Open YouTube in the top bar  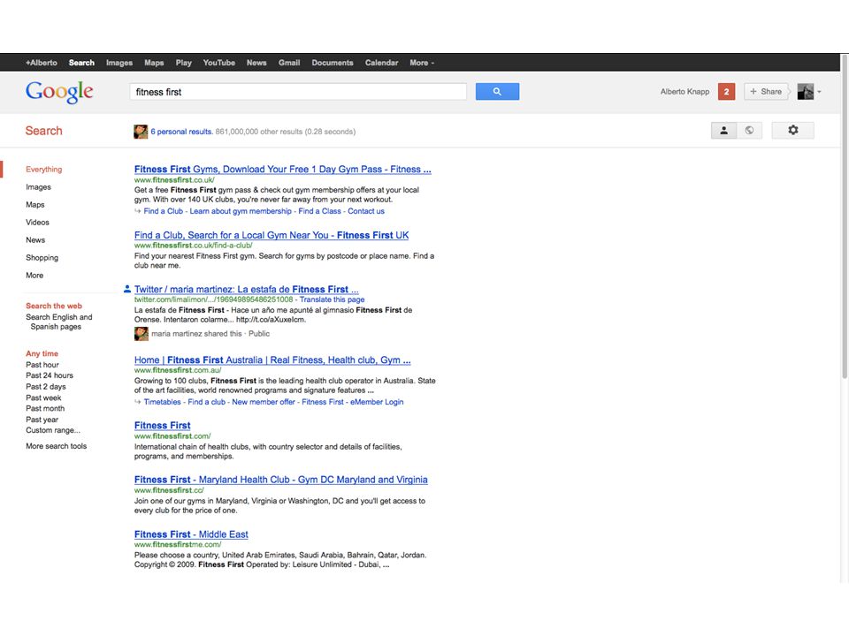point(218,63)
